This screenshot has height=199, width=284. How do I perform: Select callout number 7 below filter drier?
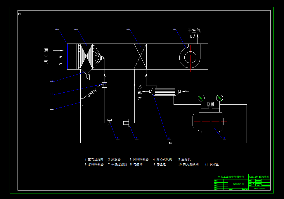click(x=136, y=138)
